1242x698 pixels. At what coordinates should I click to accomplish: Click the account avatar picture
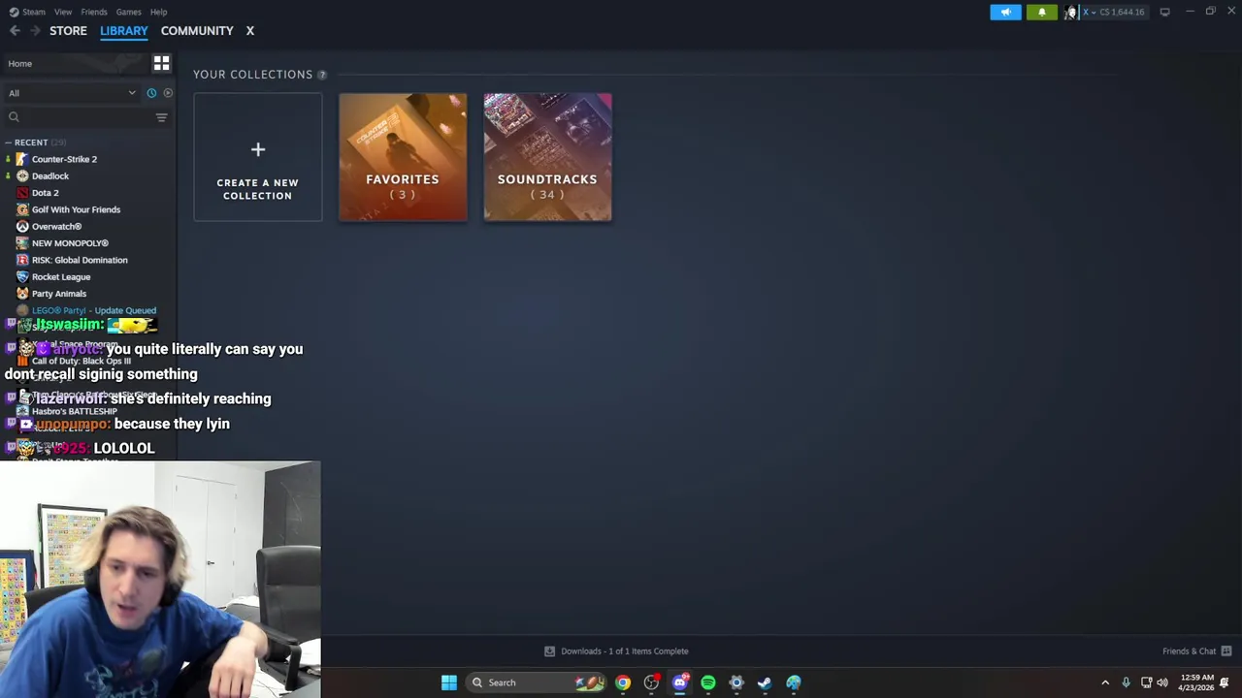point(1071,12)
